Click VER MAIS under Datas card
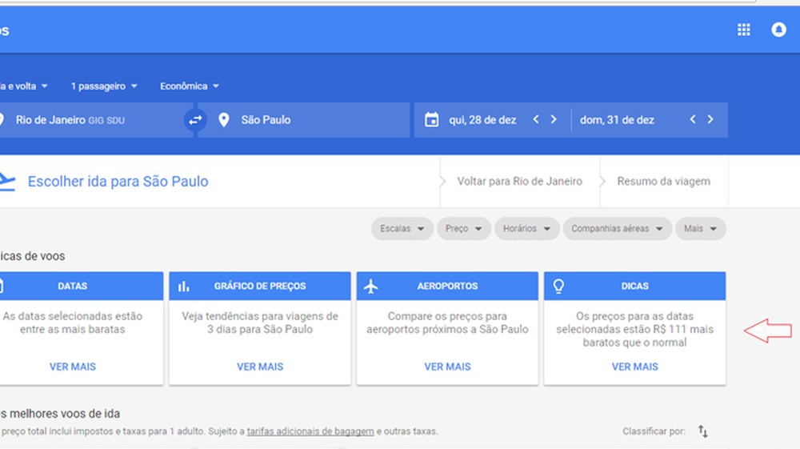The width and height of the screenshot is (800, 449). (73, 367)
